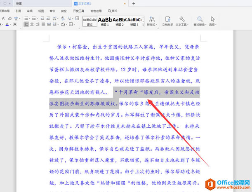The width and height of the screenshot is (252, 192).
Task: Open the line spacing dropdown arrow
Action: point(58,25)
